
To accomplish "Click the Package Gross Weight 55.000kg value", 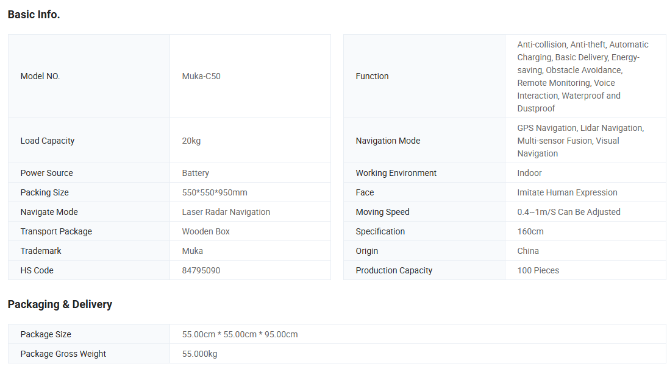I will [x=199, y=354].
